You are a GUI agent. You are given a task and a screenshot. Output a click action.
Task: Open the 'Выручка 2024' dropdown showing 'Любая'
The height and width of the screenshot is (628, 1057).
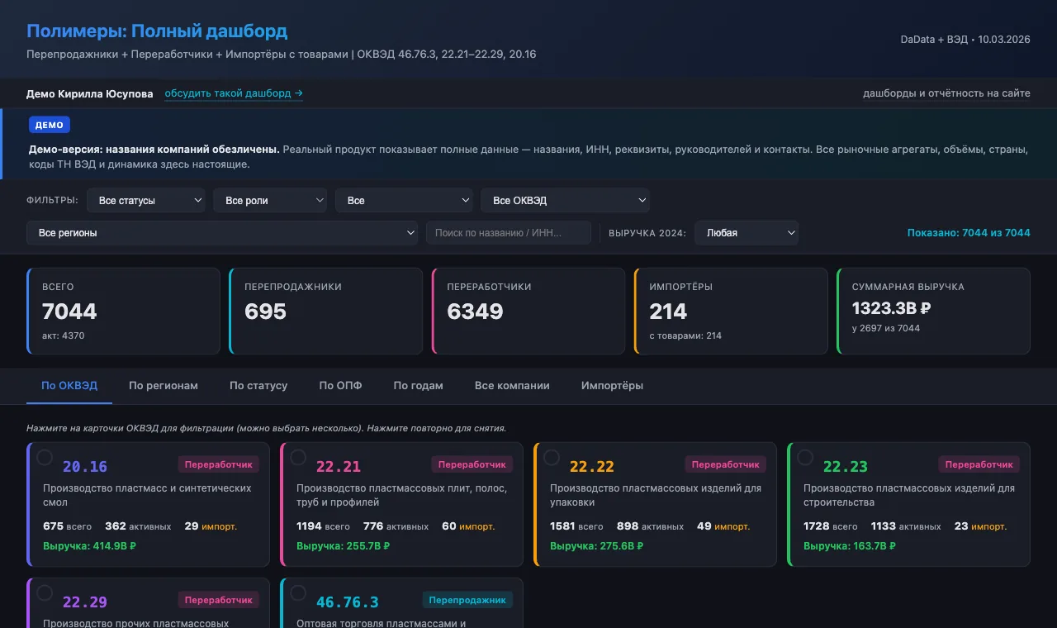click(x=747, y=233)
